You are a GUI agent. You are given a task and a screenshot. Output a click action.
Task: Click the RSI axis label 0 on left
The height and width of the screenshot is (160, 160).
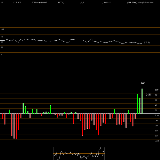2,55
